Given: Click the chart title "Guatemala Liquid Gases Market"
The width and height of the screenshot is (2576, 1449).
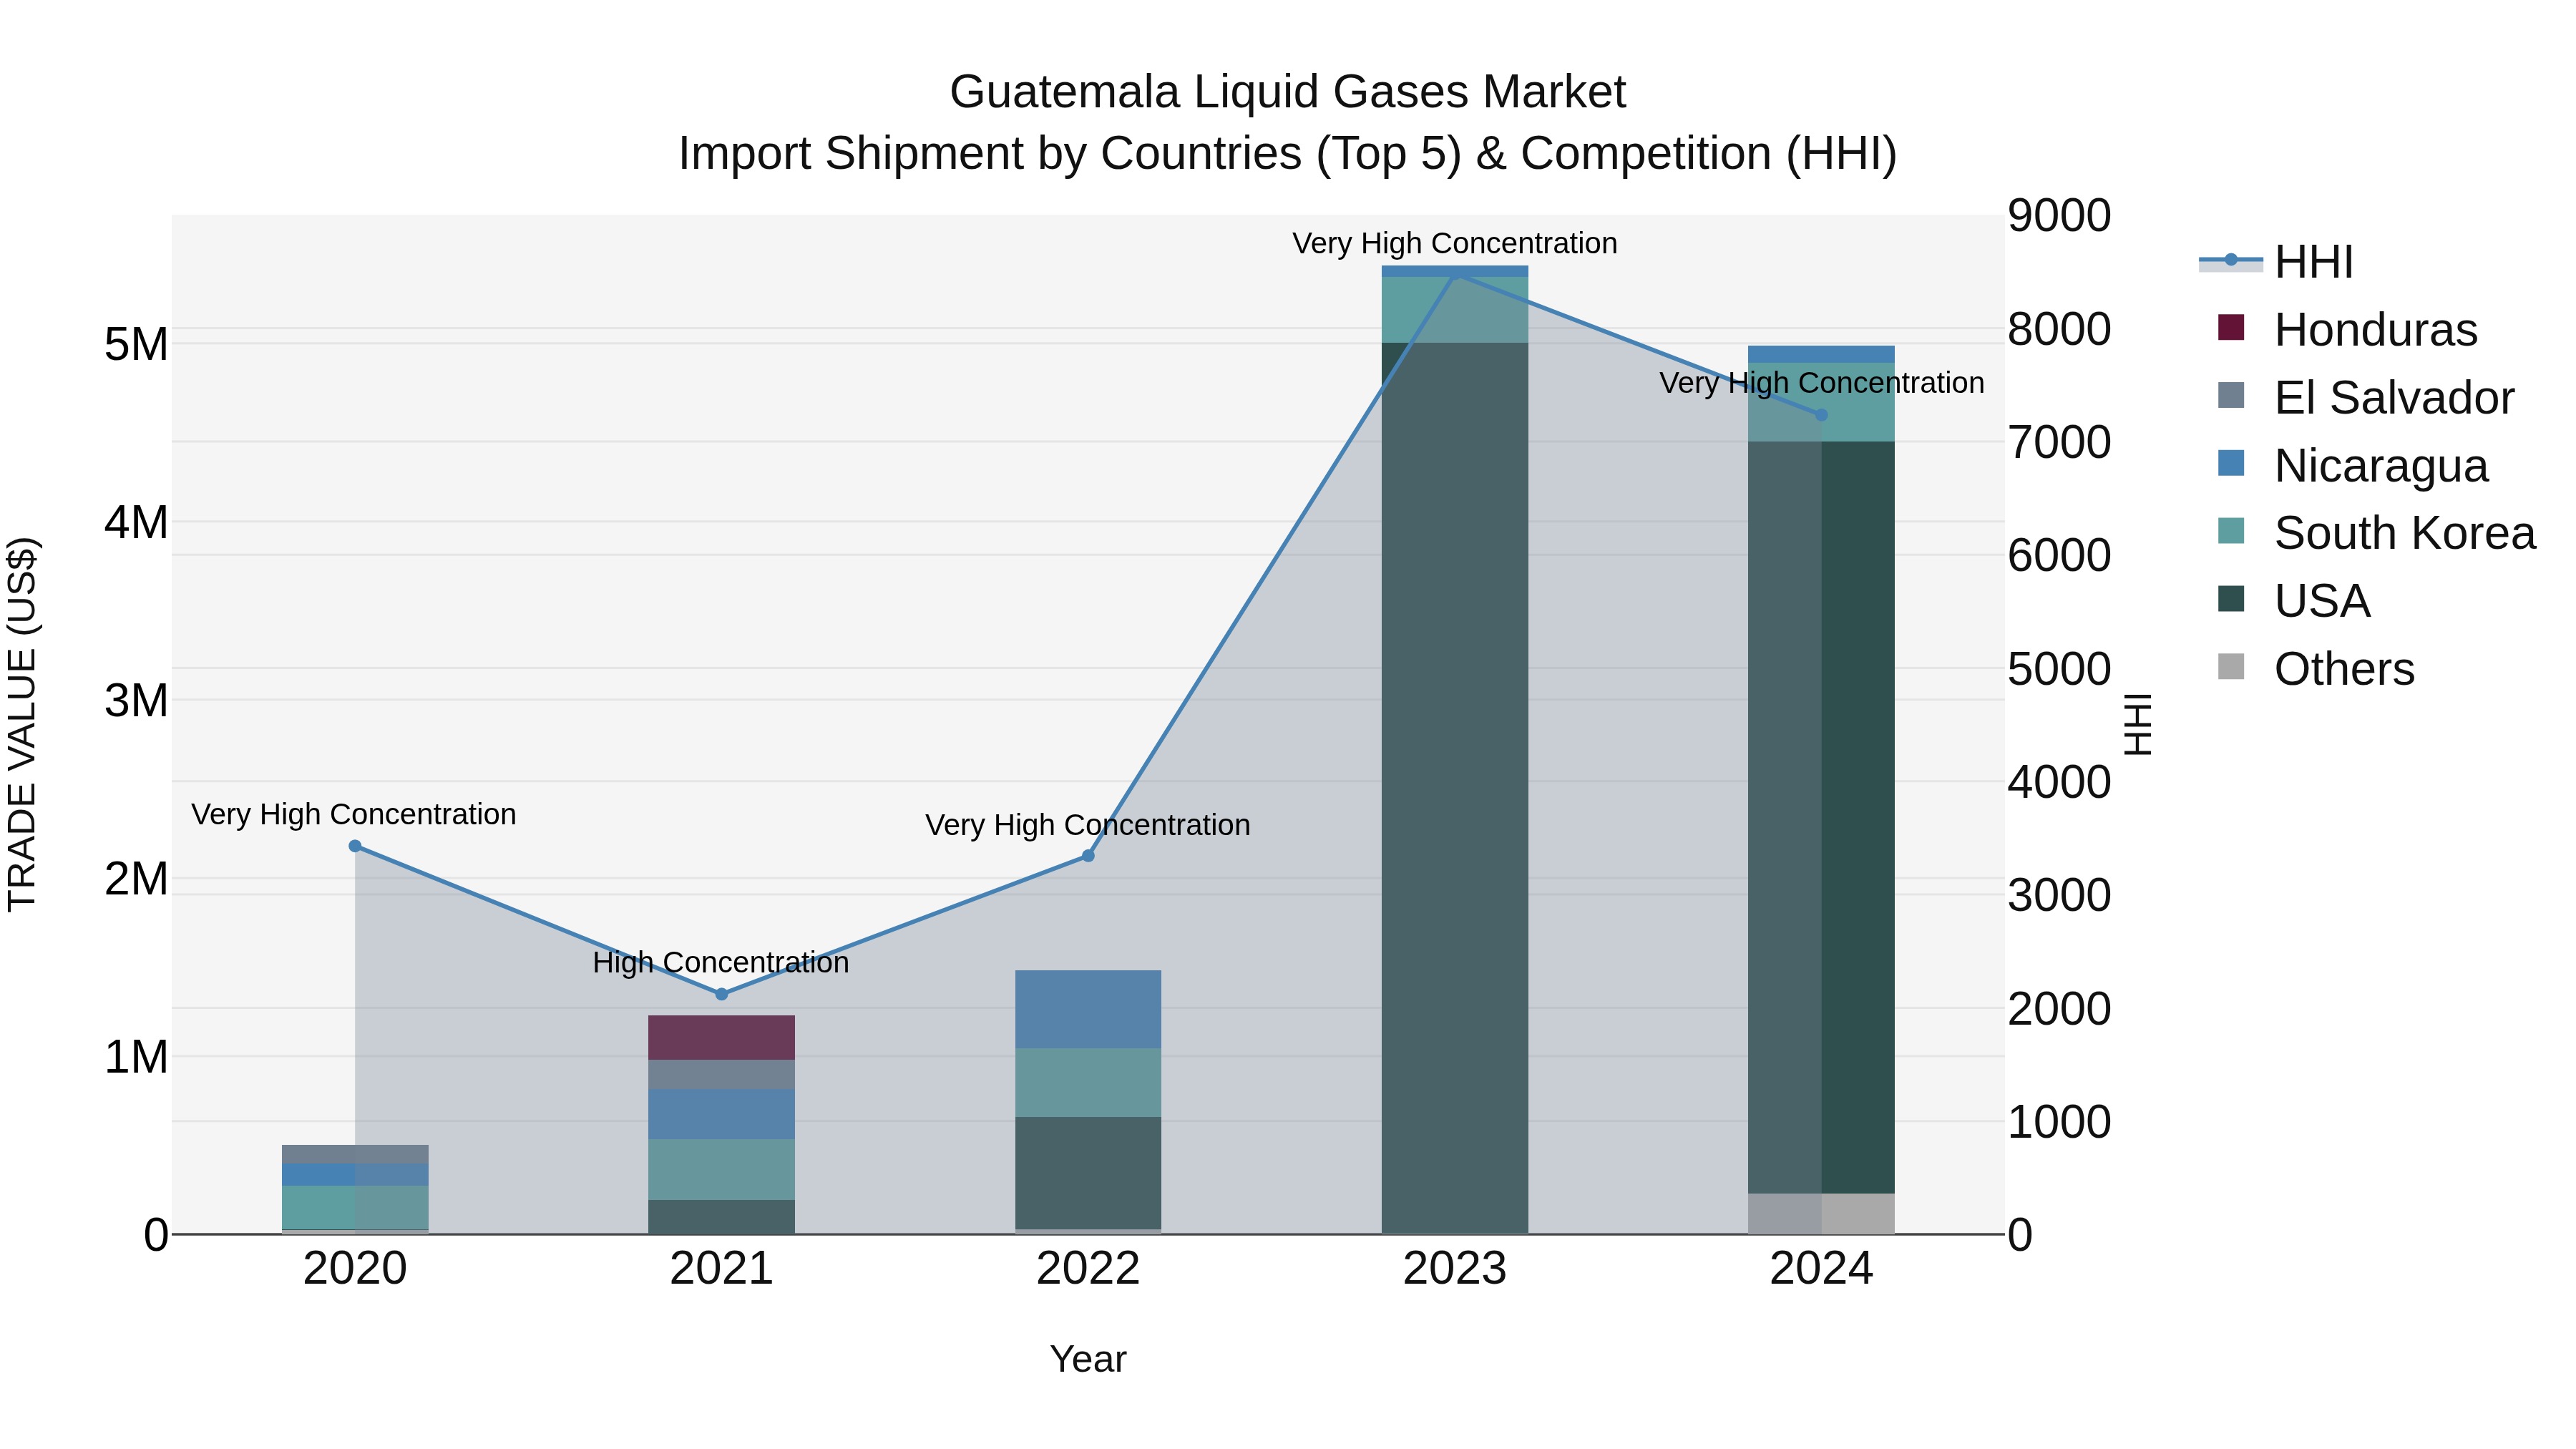Looking at the screenshot, I should (1288, 92).
